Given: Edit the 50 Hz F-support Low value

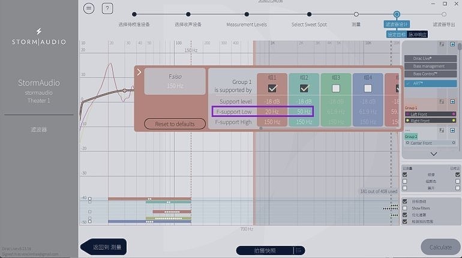Looking at the screenshot, I should coord(304,112).
